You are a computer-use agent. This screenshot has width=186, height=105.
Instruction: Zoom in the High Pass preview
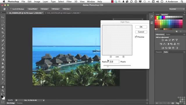(123, 57)
